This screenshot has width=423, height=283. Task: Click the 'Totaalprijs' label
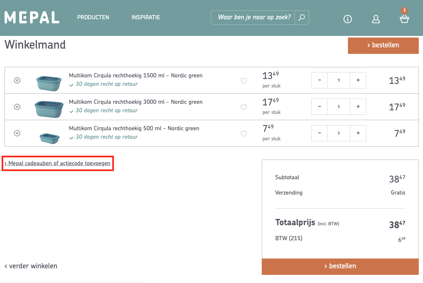(x=295, y=223)
